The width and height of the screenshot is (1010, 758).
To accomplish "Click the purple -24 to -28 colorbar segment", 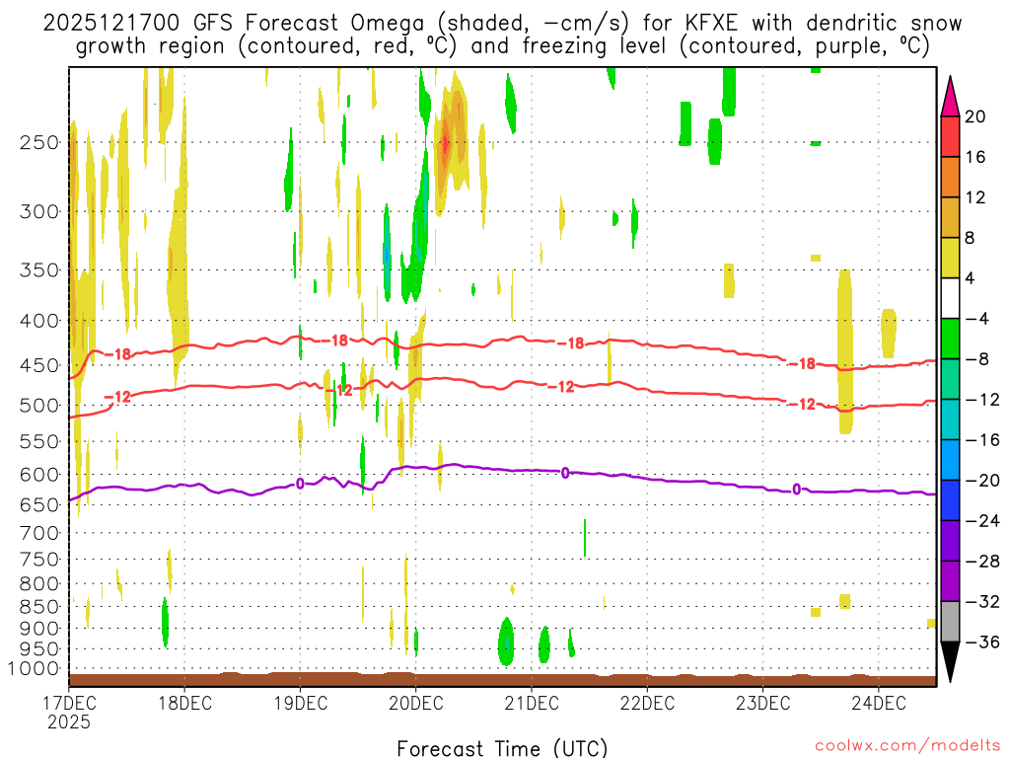I will 950,541.
